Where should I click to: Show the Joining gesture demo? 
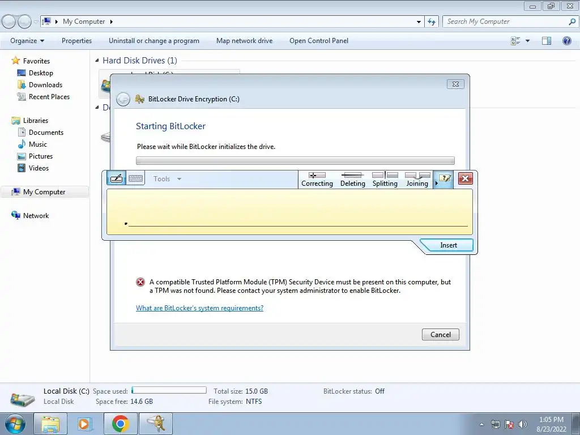tap(417, 180)
